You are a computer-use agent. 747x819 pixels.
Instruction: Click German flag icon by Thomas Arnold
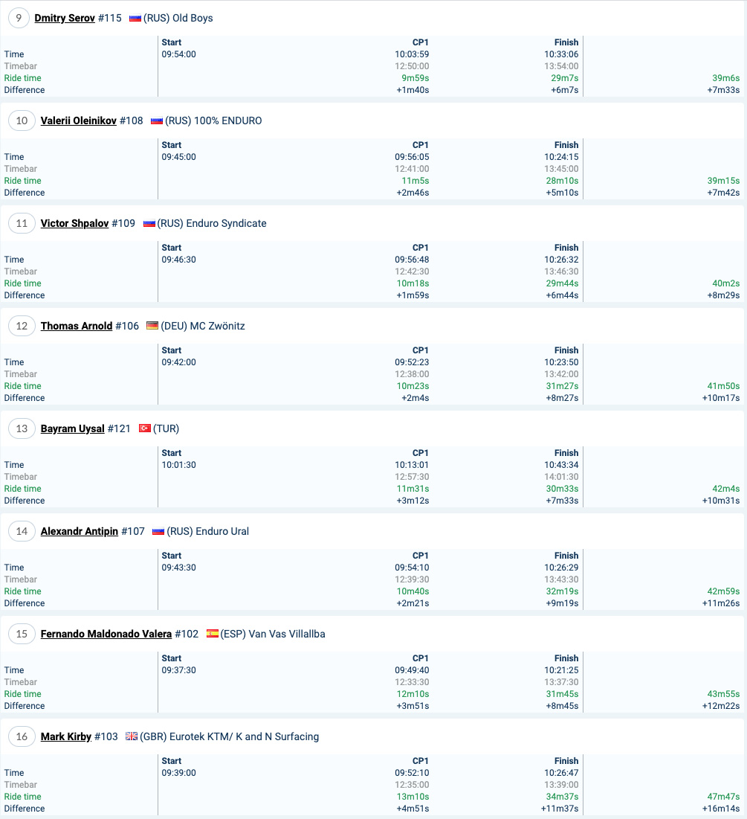pyautogui.click(x=152, y=325)
